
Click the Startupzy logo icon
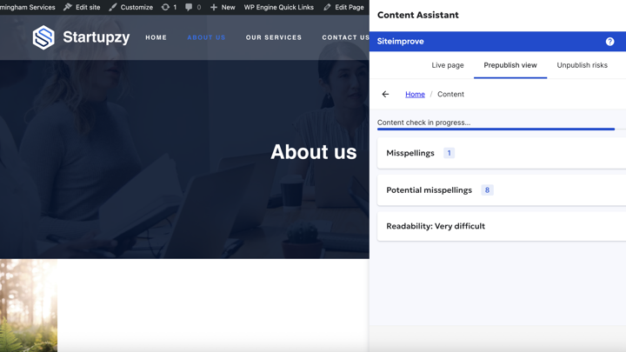pyautogui.click(x=43, y=37)
